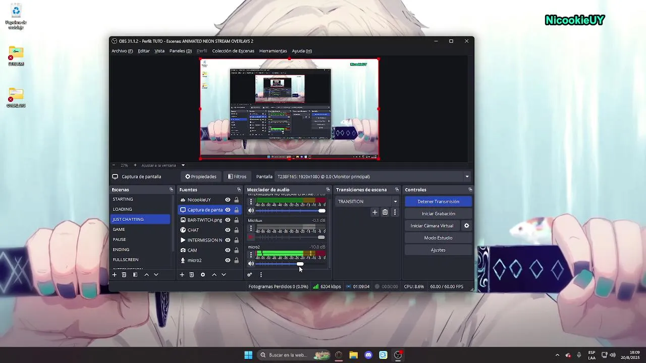Click the micro2 volume slider handle
646x363 pixels.
300,264
